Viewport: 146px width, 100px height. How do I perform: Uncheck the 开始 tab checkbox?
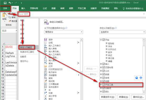(x=104, y=40)
